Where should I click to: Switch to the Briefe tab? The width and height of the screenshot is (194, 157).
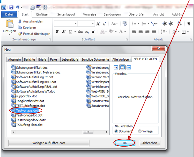pyautogui.click(x=43, y=59)
